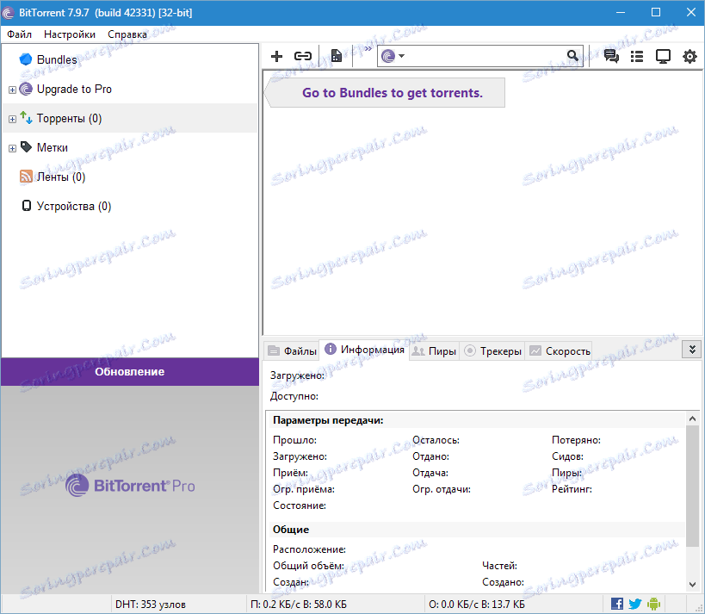Open the Настройки menu
This screenshot has height=614, width=705.
click(x=69, y=34)
